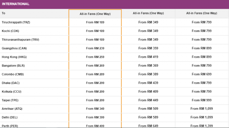Click From RM 699 Colombo fare
The width and height of the screenshot is (229, 128).
pos(202,74)
